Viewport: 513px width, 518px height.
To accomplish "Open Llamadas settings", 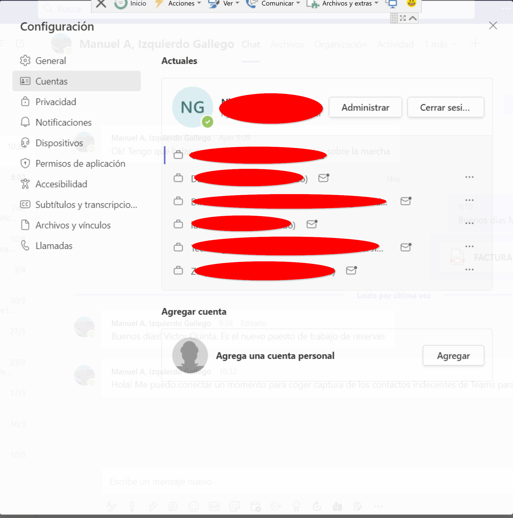I will point(76,246).
